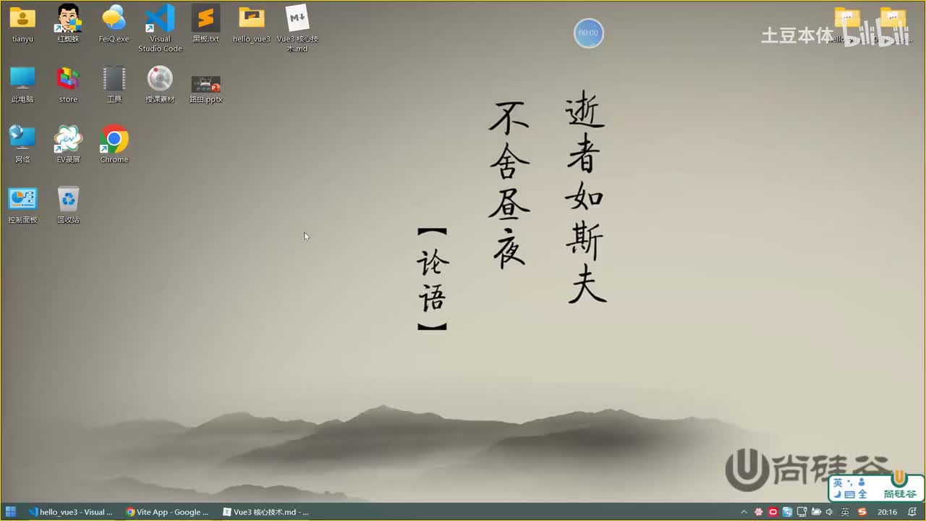Select the 红蜘蛛 desktop shortcut
The height and width of the screenshot is (521, 926).
68,24
